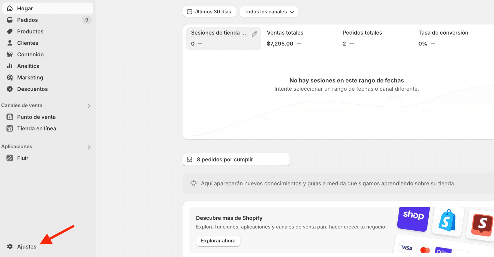Open Clientes with the person icon
Image resolution: width=494 pixels, height=257 pixels.
pyautogui.click(x=10, y=43)
